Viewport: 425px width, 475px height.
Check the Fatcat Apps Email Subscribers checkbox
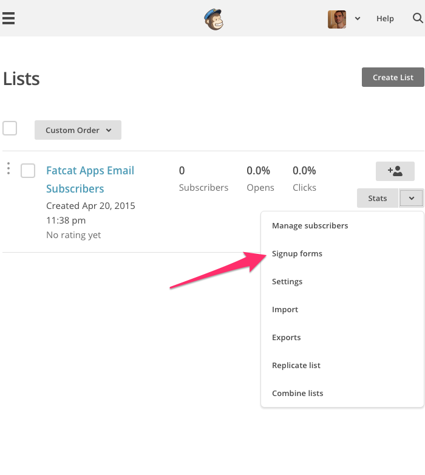coord(28,171)
